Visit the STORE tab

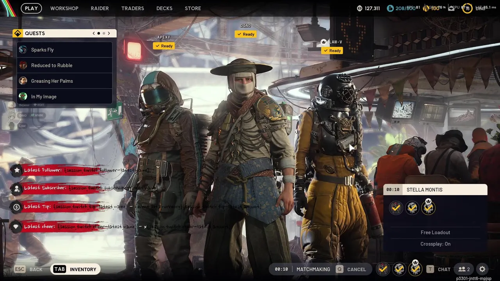[x=193, y=8]
